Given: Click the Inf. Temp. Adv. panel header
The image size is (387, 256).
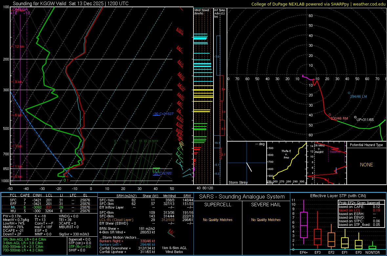Looking at the screenshot, I should tap(220, 13).
